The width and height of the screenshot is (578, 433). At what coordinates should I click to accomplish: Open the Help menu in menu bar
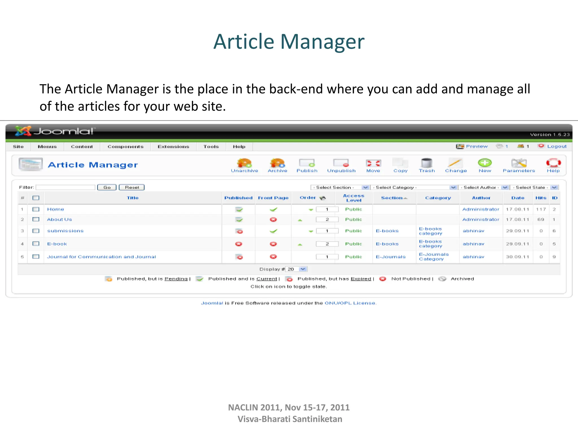tap(239, 147)
